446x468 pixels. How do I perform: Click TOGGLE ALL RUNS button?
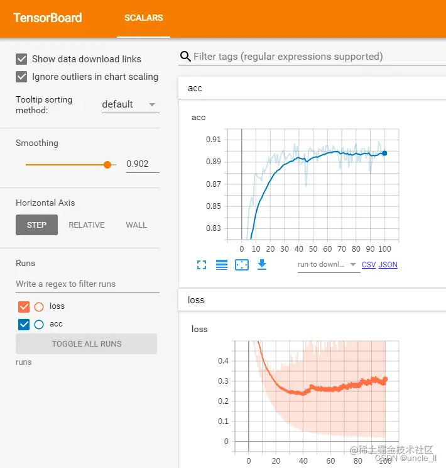point(87,344)
